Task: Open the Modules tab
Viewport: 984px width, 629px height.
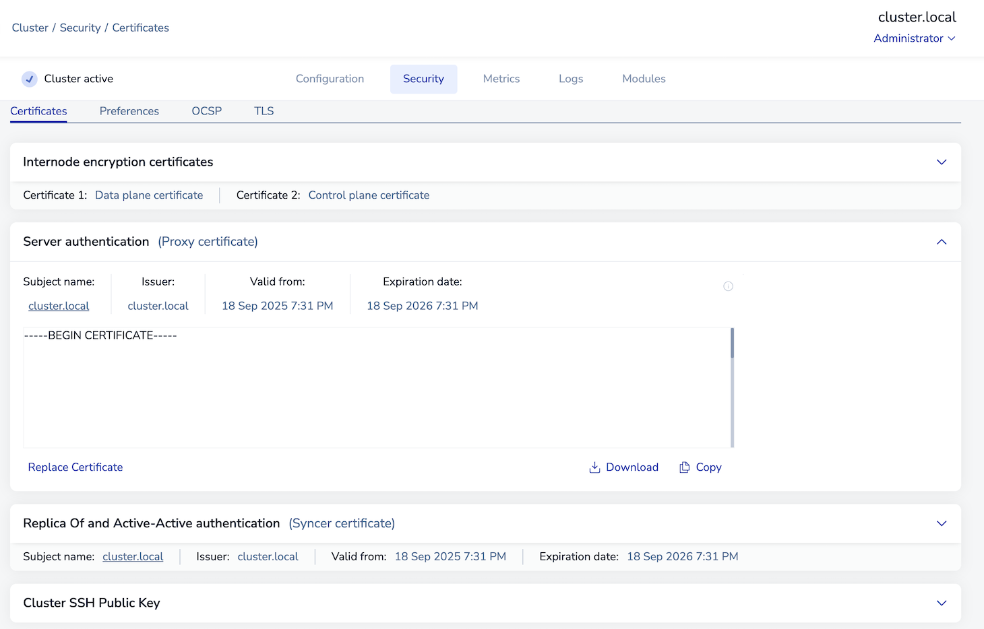Action: tap(643, 79)
